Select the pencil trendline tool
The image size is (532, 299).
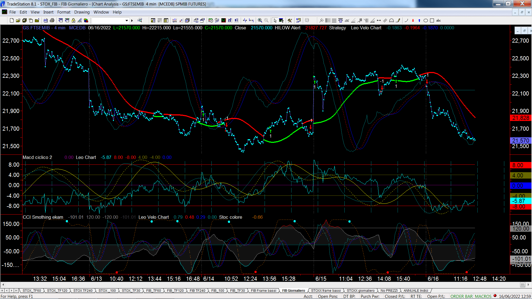click(x=398, y=20)
